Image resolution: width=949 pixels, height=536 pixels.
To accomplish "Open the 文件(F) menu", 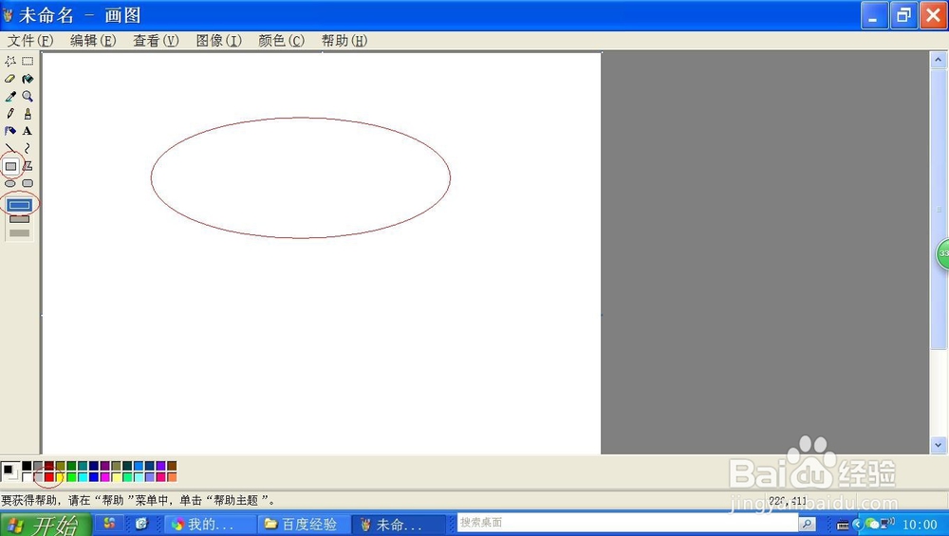I will (30, 41).
